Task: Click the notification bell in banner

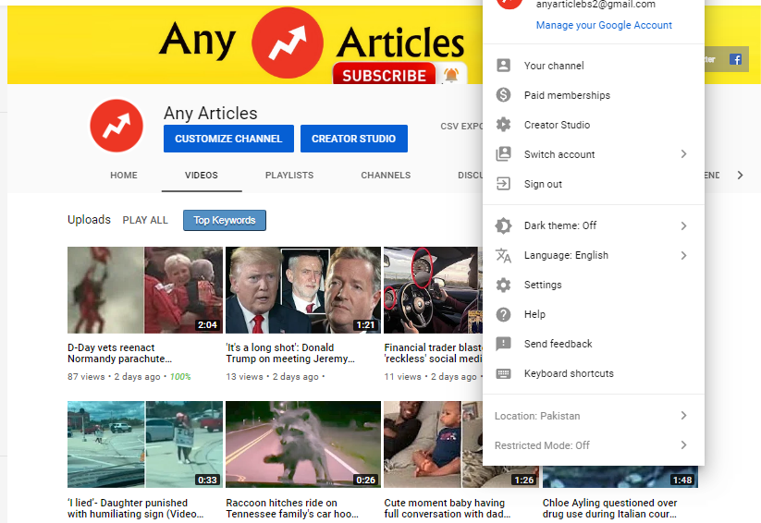Action: coord(451,74)
